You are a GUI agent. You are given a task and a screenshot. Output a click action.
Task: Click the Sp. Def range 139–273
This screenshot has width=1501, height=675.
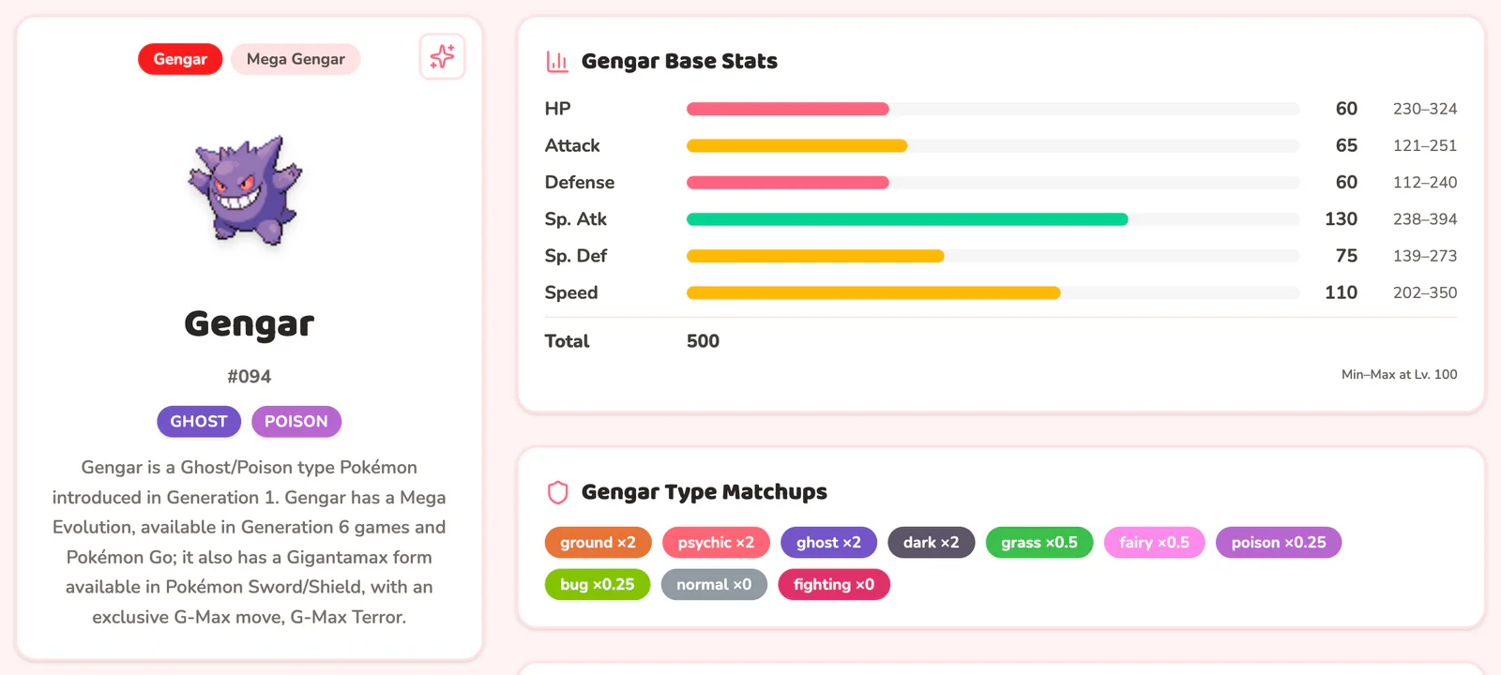[x=1425, y=256]
